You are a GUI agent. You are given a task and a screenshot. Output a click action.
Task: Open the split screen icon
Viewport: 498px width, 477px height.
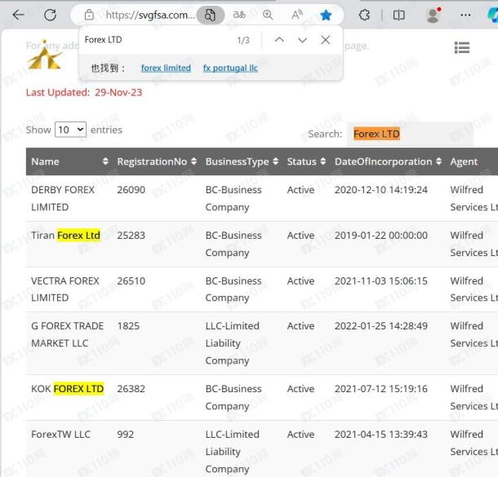(x=398, y=15)
